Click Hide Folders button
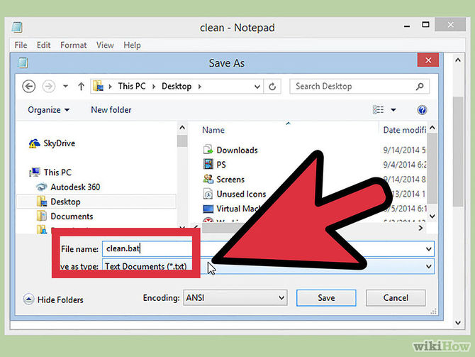The height and width of the screenshot is (357, 475). [53, 300]
